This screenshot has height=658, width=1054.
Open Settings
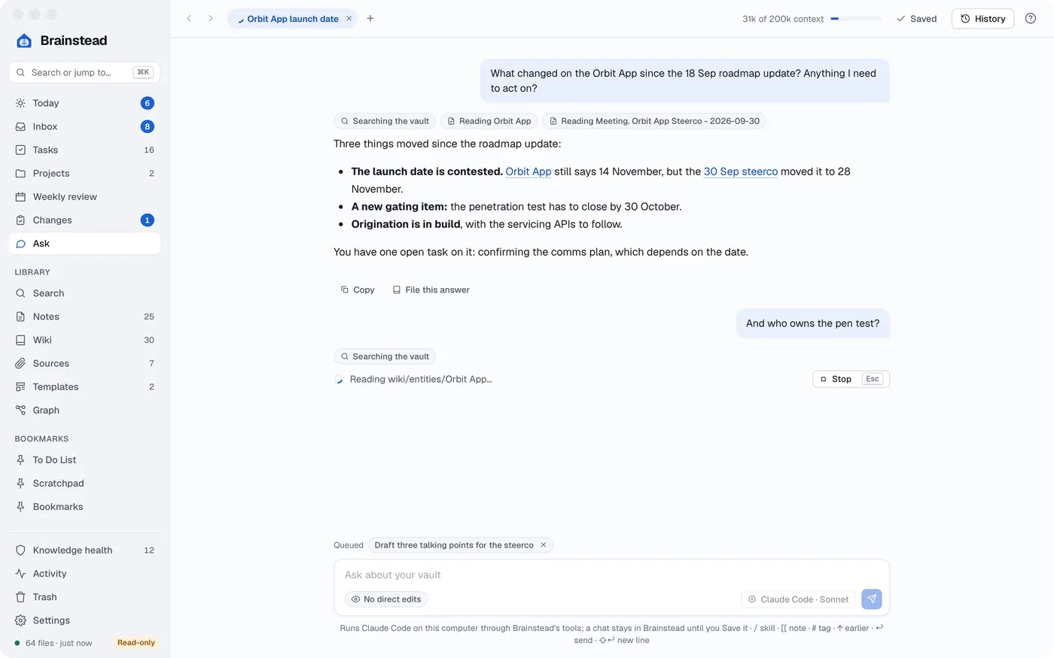click(85, 620)
